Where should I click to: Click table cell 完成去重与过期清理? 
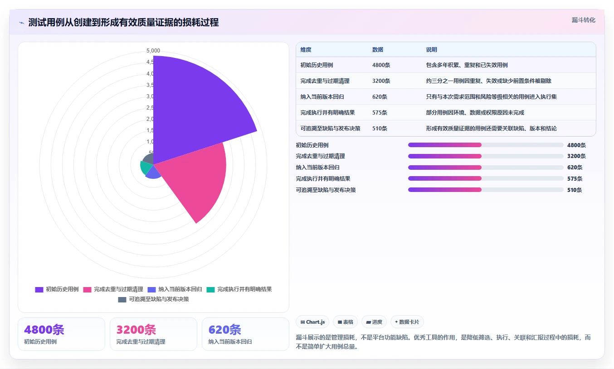325,81
